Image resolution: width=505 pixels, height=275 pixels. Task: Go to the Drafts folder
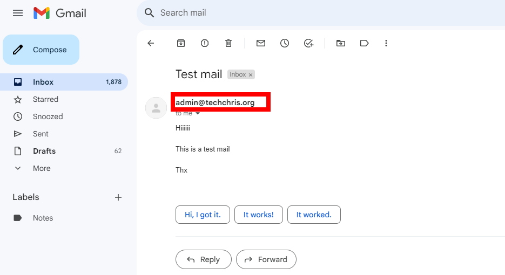click(x=44, y=151)
